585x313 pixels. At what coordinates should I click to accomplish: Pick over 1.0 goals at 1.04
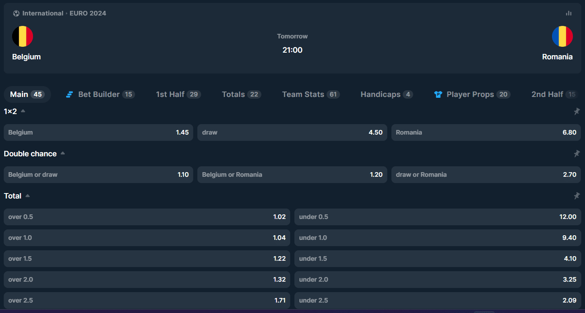pos(147,238)
